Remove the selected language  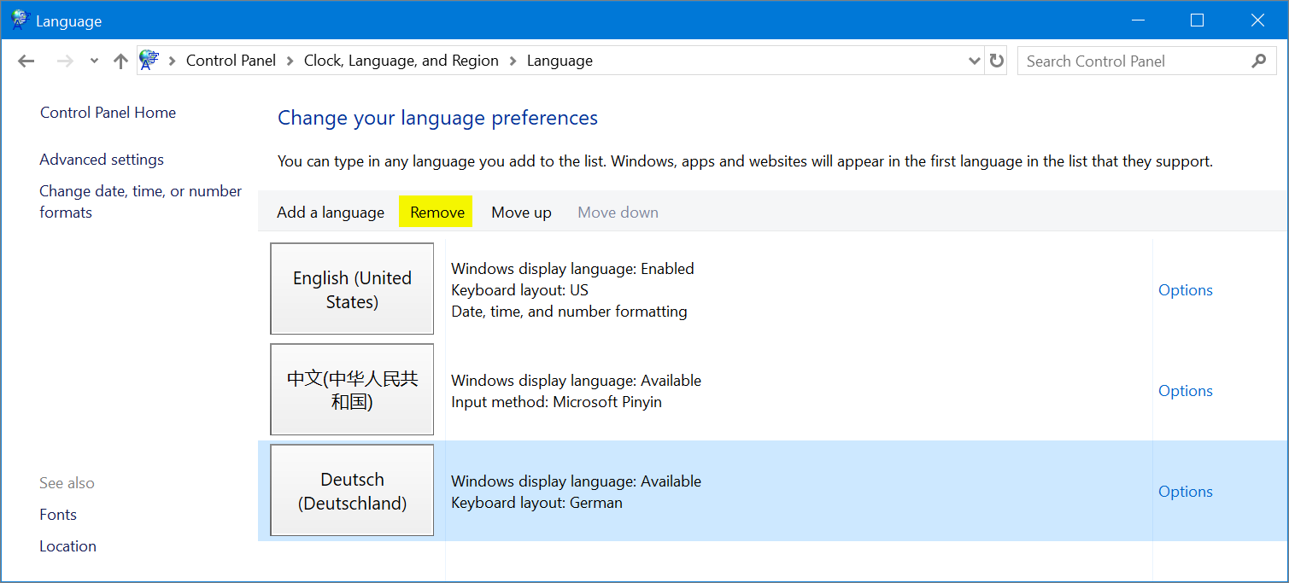coord(437,213)
